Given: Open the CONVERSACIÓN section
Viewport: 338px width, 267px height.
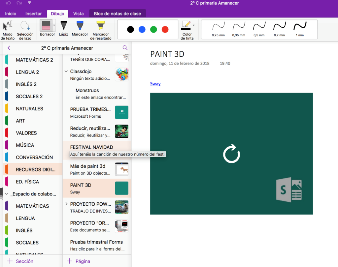Looking at the screenshot, I should pyautogui.click(x=33, y=158).
